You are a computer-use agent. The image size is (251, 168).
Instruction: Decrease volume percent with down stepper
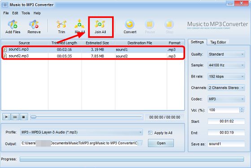point(242,111)
